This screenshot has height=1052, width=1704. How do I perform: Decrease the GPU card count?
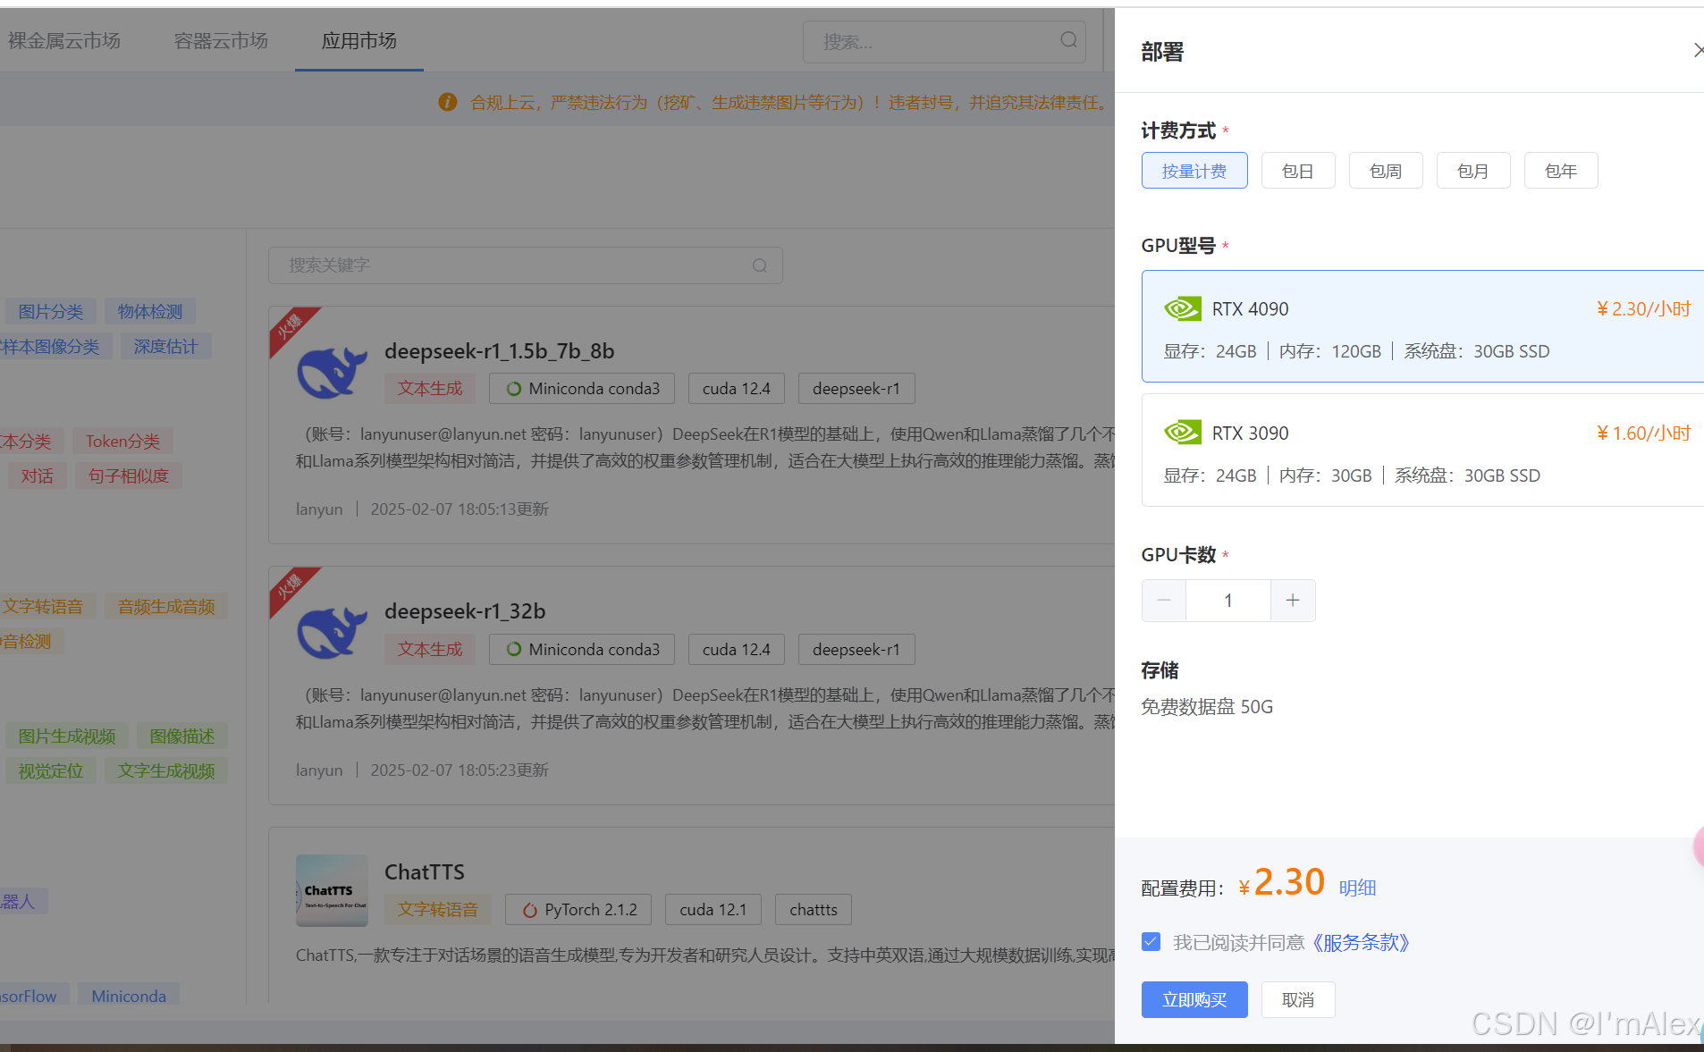coord(1164,601)
